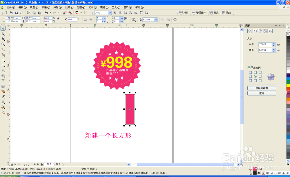This screenshot has width=290, height=177.
Task: Click the 应用到再制 button
Action: coord(262,88)
